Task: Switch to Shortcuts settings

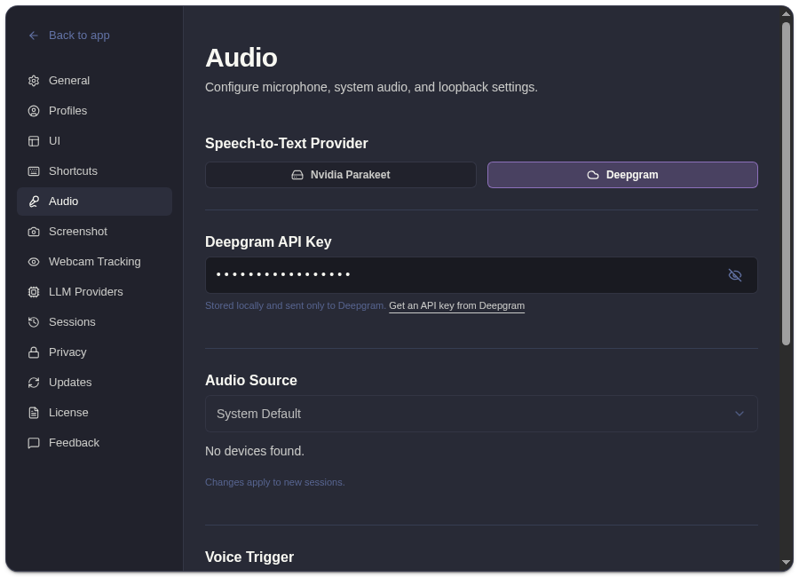Action: [94, 171]
